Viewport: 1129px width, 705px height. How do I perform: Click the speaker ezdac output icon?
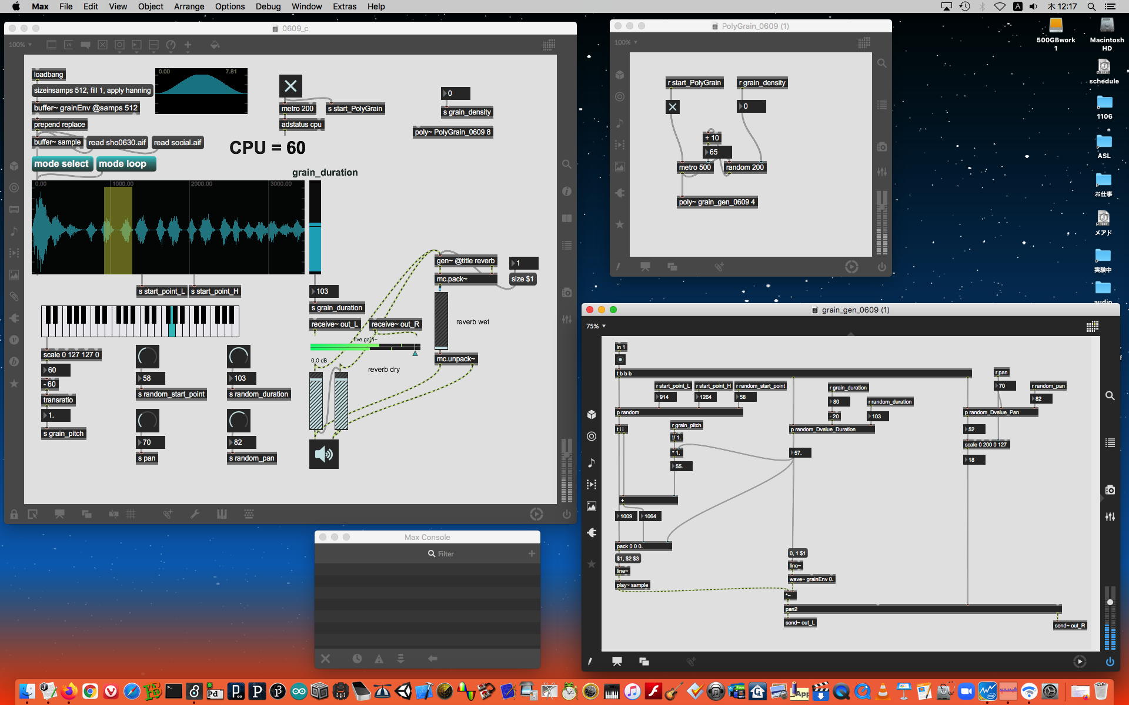click(323, 454)
